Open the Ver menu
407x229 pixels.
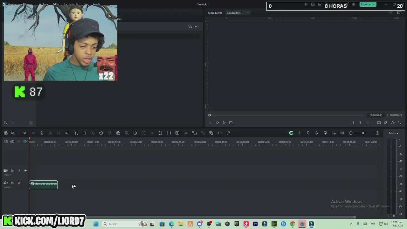(86, 4)
